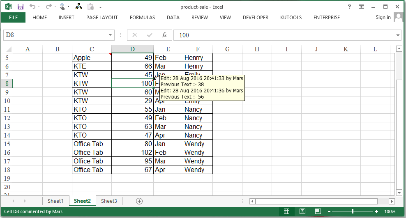Click the zoom slider handle

(352, 211)
